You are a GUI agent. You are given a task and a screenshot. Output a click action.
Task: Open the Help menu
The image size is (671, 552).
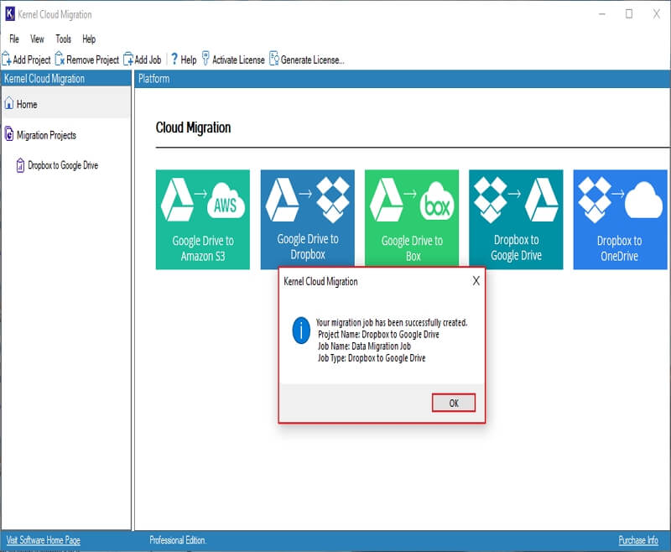(89, 39)
